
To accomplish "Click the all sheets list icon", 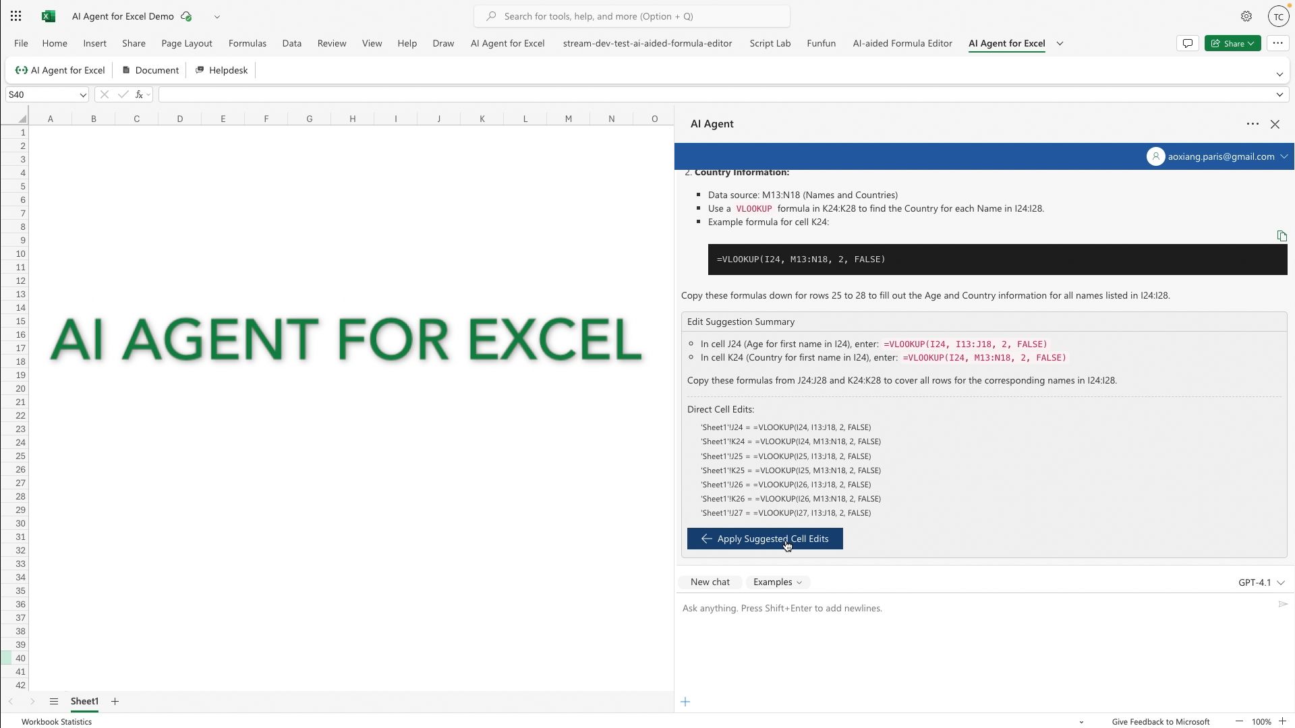I will pyautogui.click(x=54, y=702).
